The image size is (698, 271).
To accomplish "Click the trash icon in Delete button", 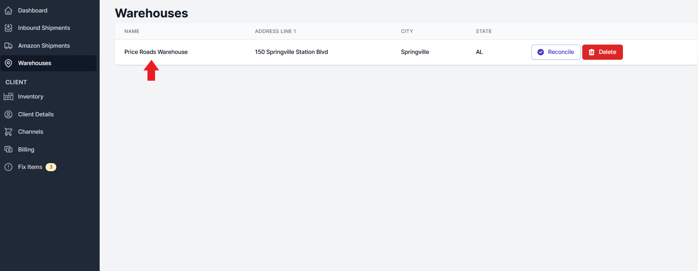I will [592, 52].
